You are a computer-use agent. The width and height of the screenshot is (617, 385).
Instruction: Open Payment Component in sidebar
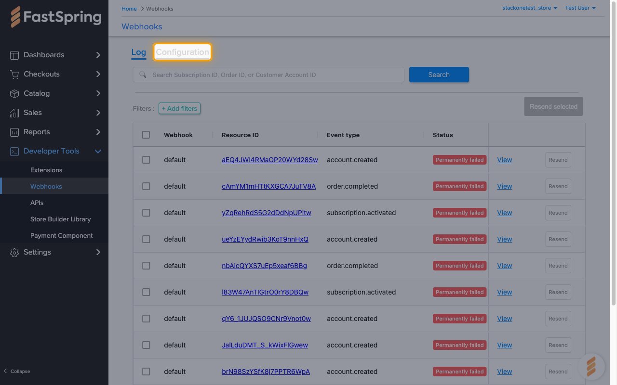62,235
